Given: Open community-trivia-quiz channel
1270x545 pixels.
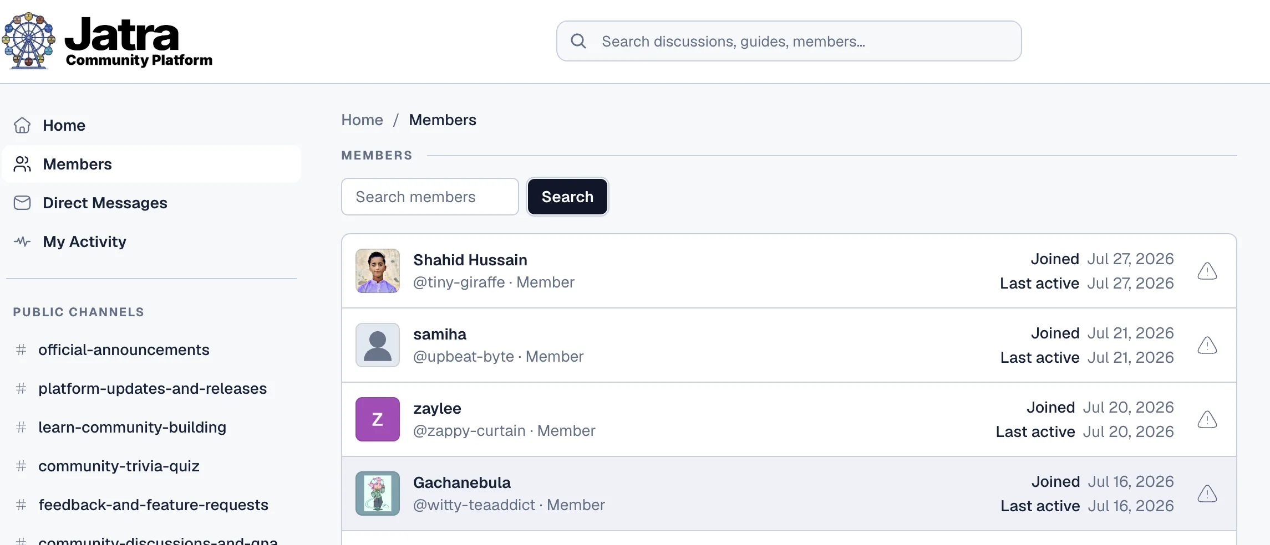Looking at the screenshot, I should coord(119,466).
